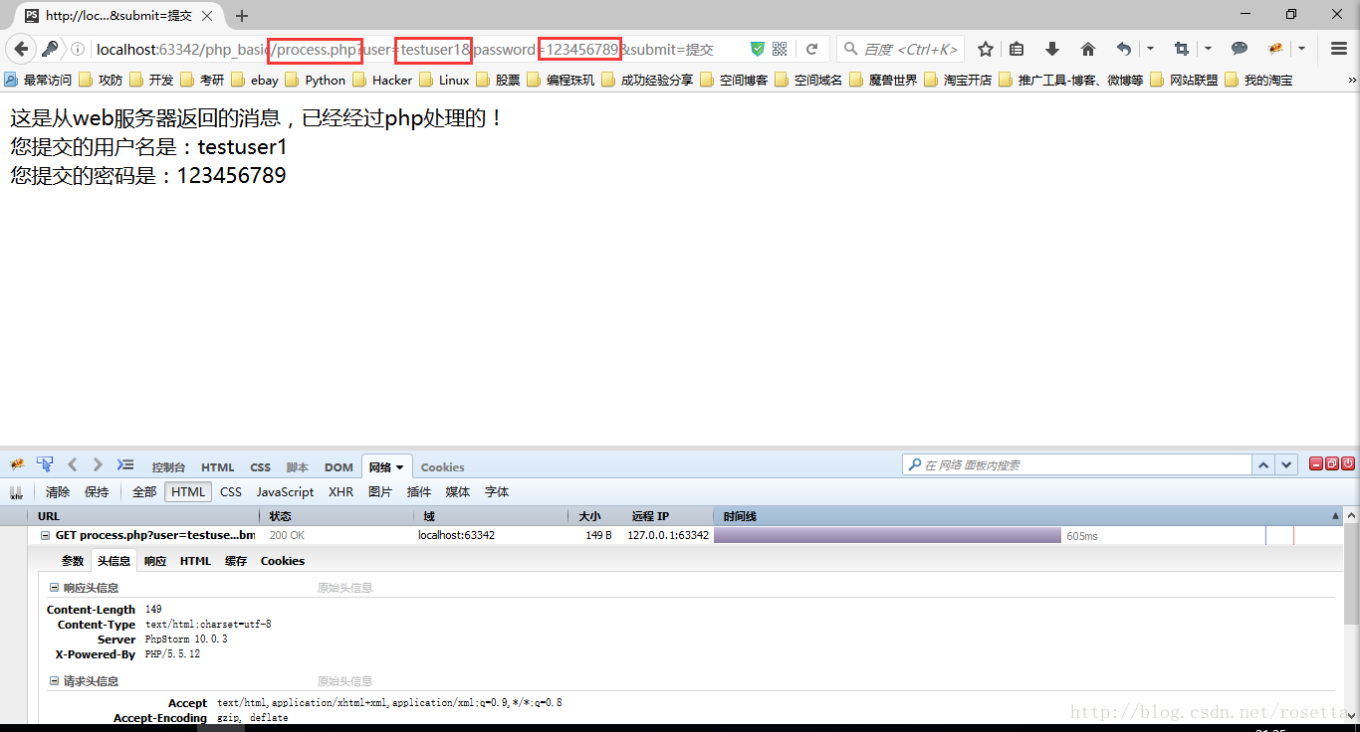
Task: Enable the 保持 persist option
Action: coord(97,491)
